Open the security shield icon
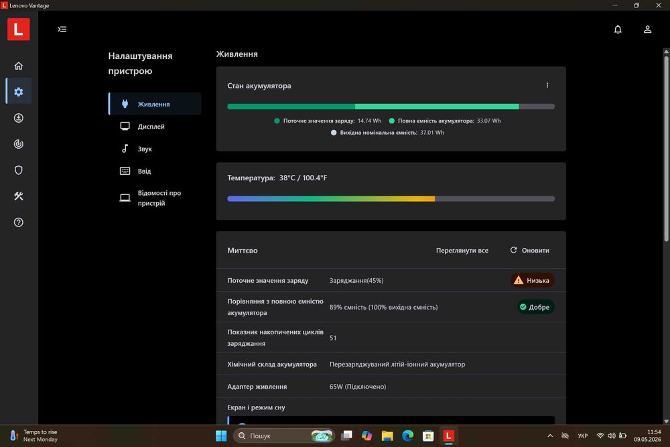This screenshot has height=447, width=670. click(x=18, y=170)
